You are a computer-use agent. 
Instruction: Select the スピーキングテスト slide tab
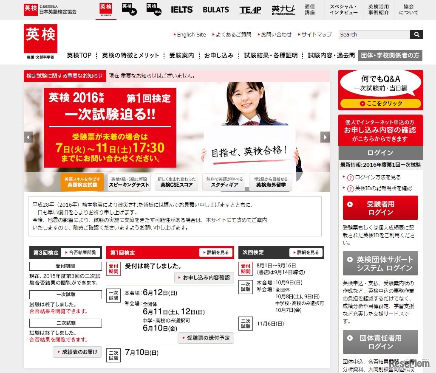coord(129,182)
